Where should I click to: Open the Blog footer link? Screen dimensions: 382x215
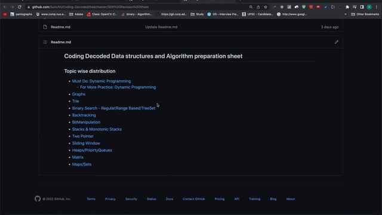pos(273,199)
